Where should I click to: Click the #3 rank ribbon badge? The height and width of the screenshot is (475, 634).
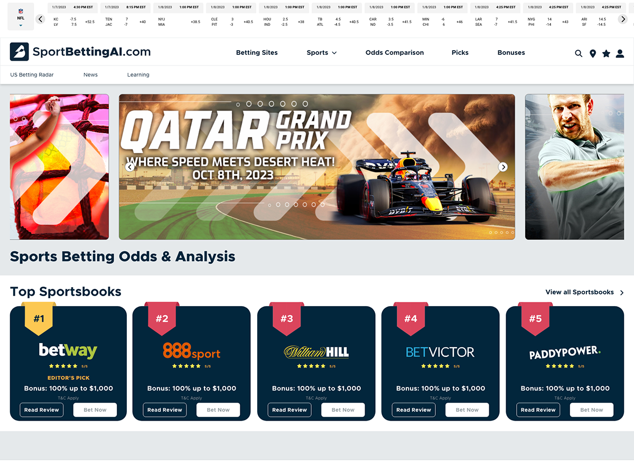pos(286,318)
